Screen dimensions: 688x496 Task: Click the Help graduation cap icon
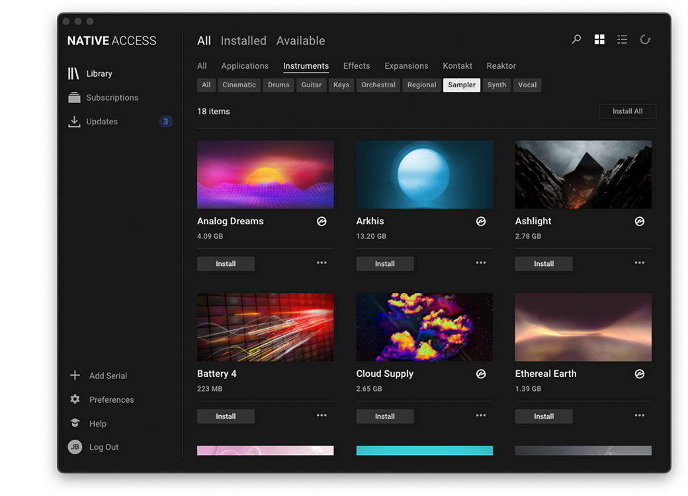point(75,423)
